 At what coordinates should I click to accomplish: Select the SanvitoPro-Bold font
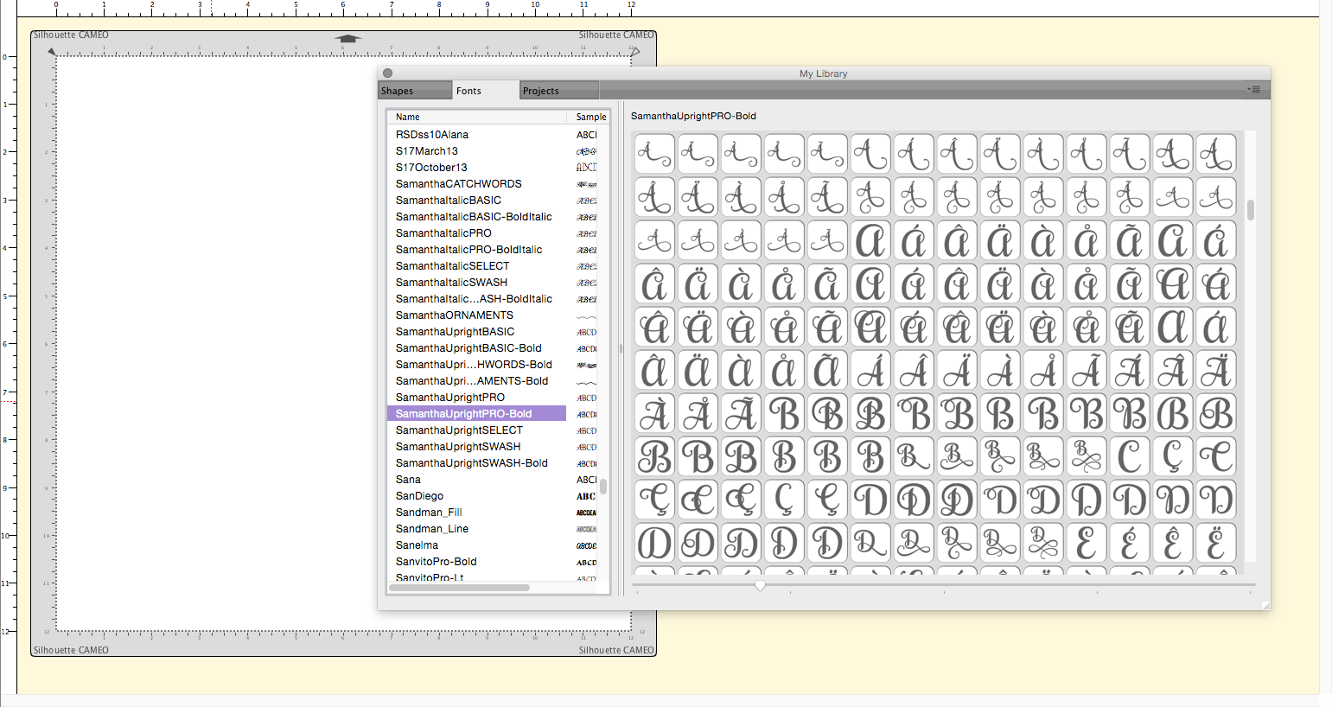(493, 562)
